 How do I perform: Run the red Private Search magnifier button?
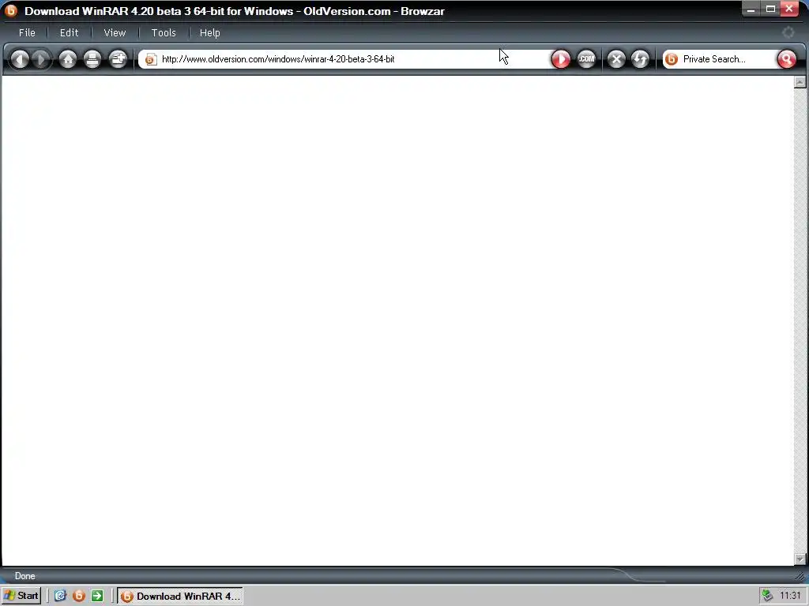786,59
